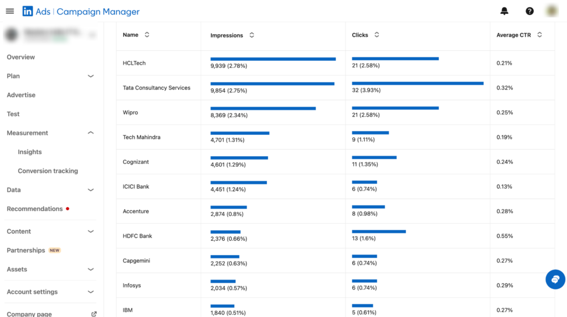Click the Cognizant row name
567x317 pixels.
tap(136, 162)
